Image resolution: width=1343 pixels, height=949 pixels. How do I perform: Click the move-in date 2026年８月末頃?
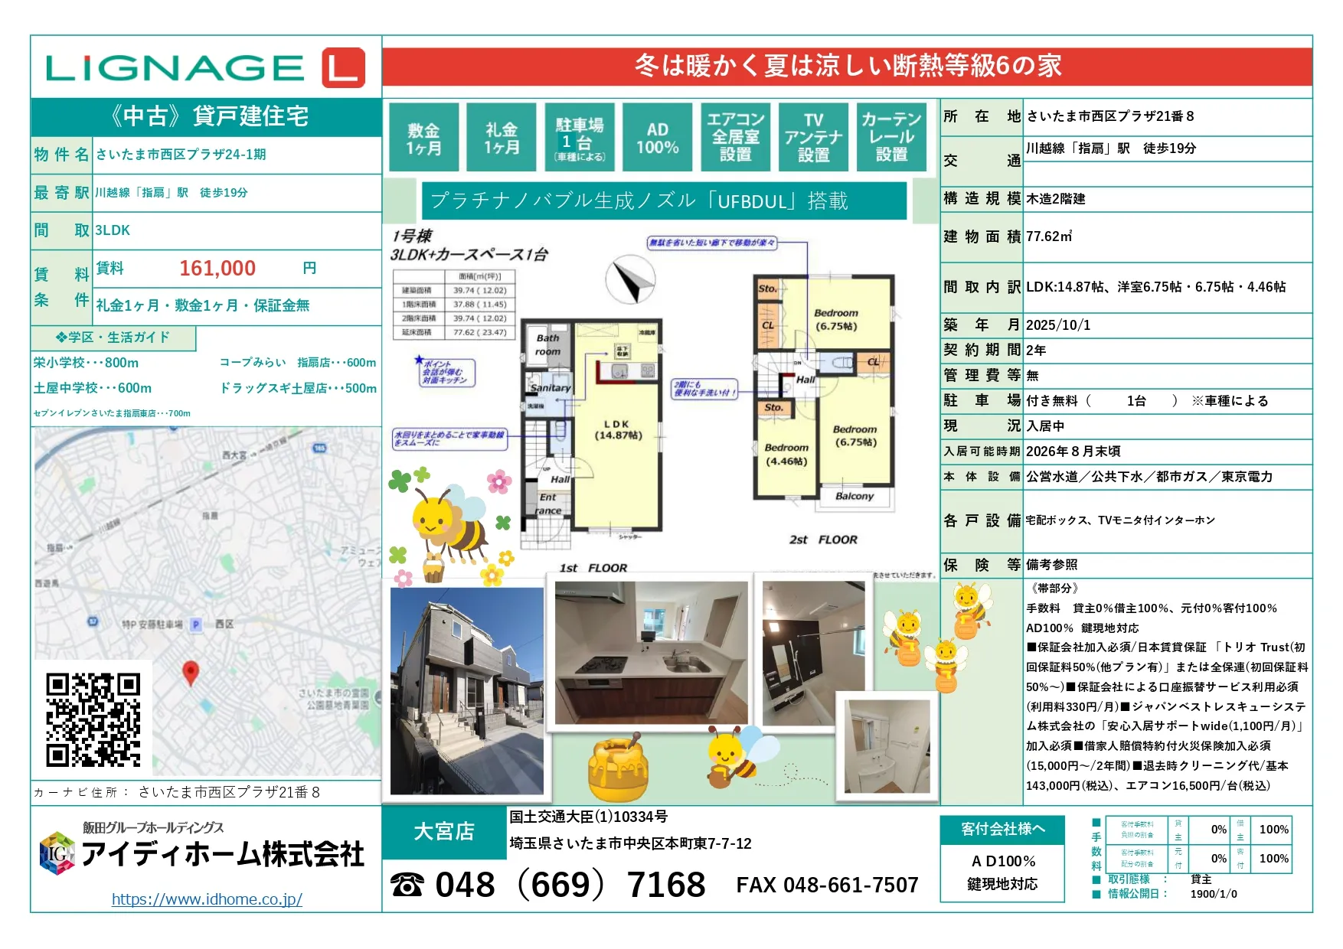coord(1073,452)
